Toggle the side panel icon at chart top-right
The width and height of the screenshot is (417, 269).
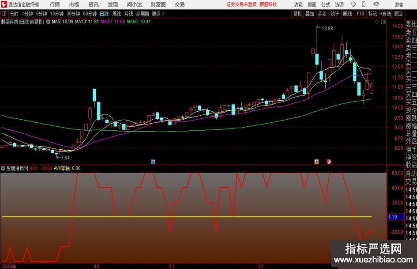pos(383,22)
